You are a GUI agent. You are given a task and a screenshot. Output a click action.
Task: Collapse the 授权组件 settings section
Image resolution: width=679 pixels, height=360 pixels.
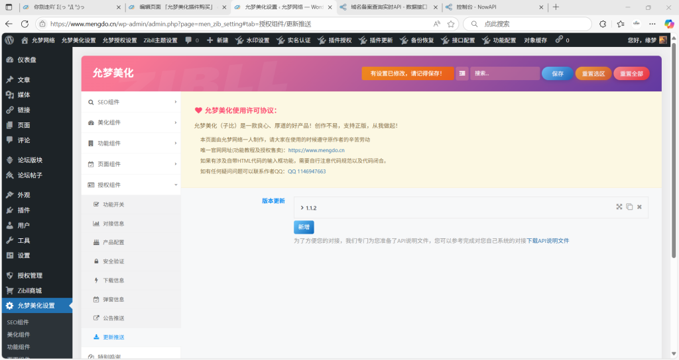[x=131, y=185]
